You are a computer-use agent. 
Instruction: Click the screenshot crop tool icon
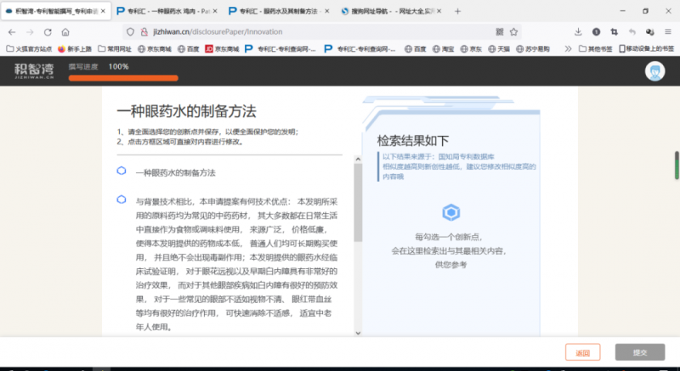tap(614, 31)
